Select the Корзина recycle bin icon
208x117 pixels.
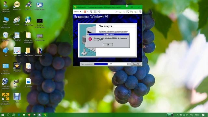click(x=6, y=36)
